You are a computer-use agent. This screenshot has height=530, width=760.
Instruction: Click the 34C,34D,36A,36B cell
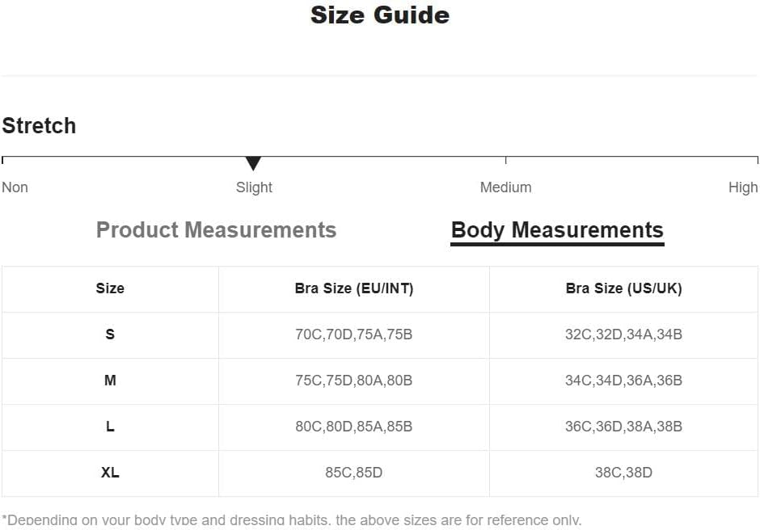pyautogui.click(x=624, y=381)
